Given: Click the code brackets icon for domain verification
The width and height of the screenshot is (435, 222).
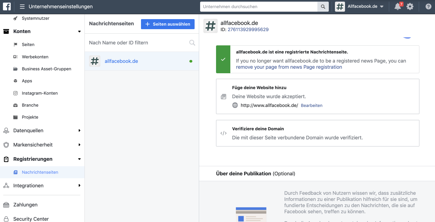Looking at the screenshot, I should tap(224, 133).
